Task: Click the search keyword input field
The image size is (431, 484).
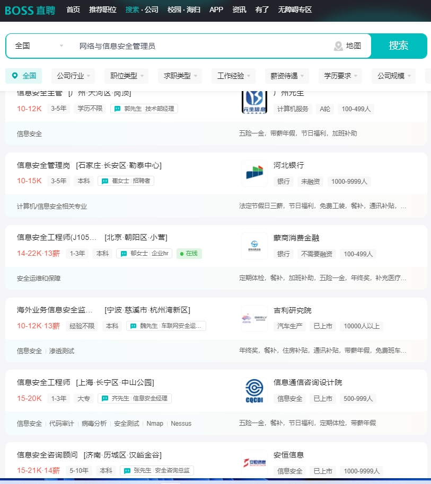Action: tap(201, 46)
